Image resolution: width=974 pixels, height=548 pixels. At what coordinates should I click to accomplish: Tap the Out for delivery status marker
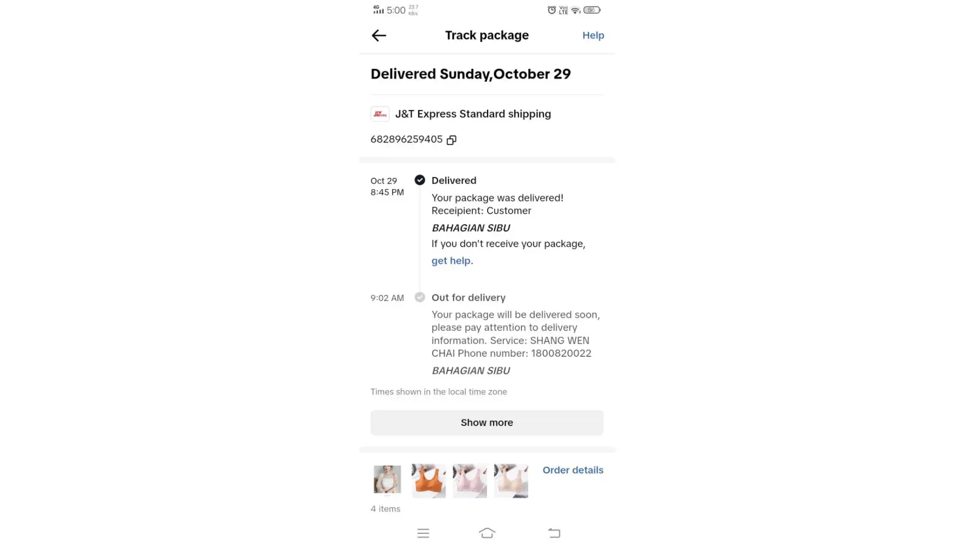click(x=420, y=298)
